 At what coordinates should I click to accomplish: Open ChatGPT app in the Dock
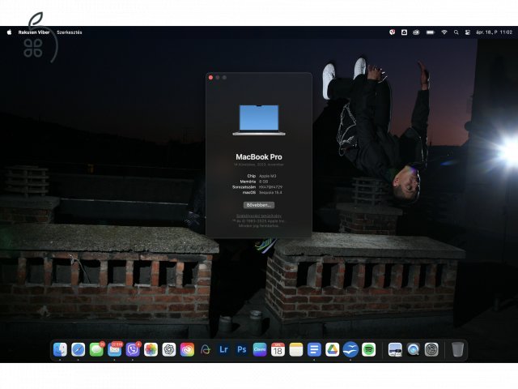click(x=169, y=349)
